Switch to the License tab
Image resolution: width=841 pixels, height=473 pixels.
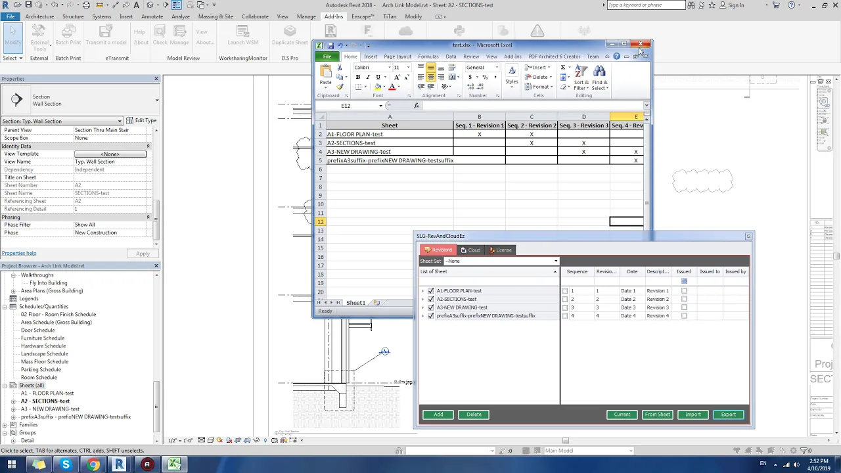pos(501,250)
